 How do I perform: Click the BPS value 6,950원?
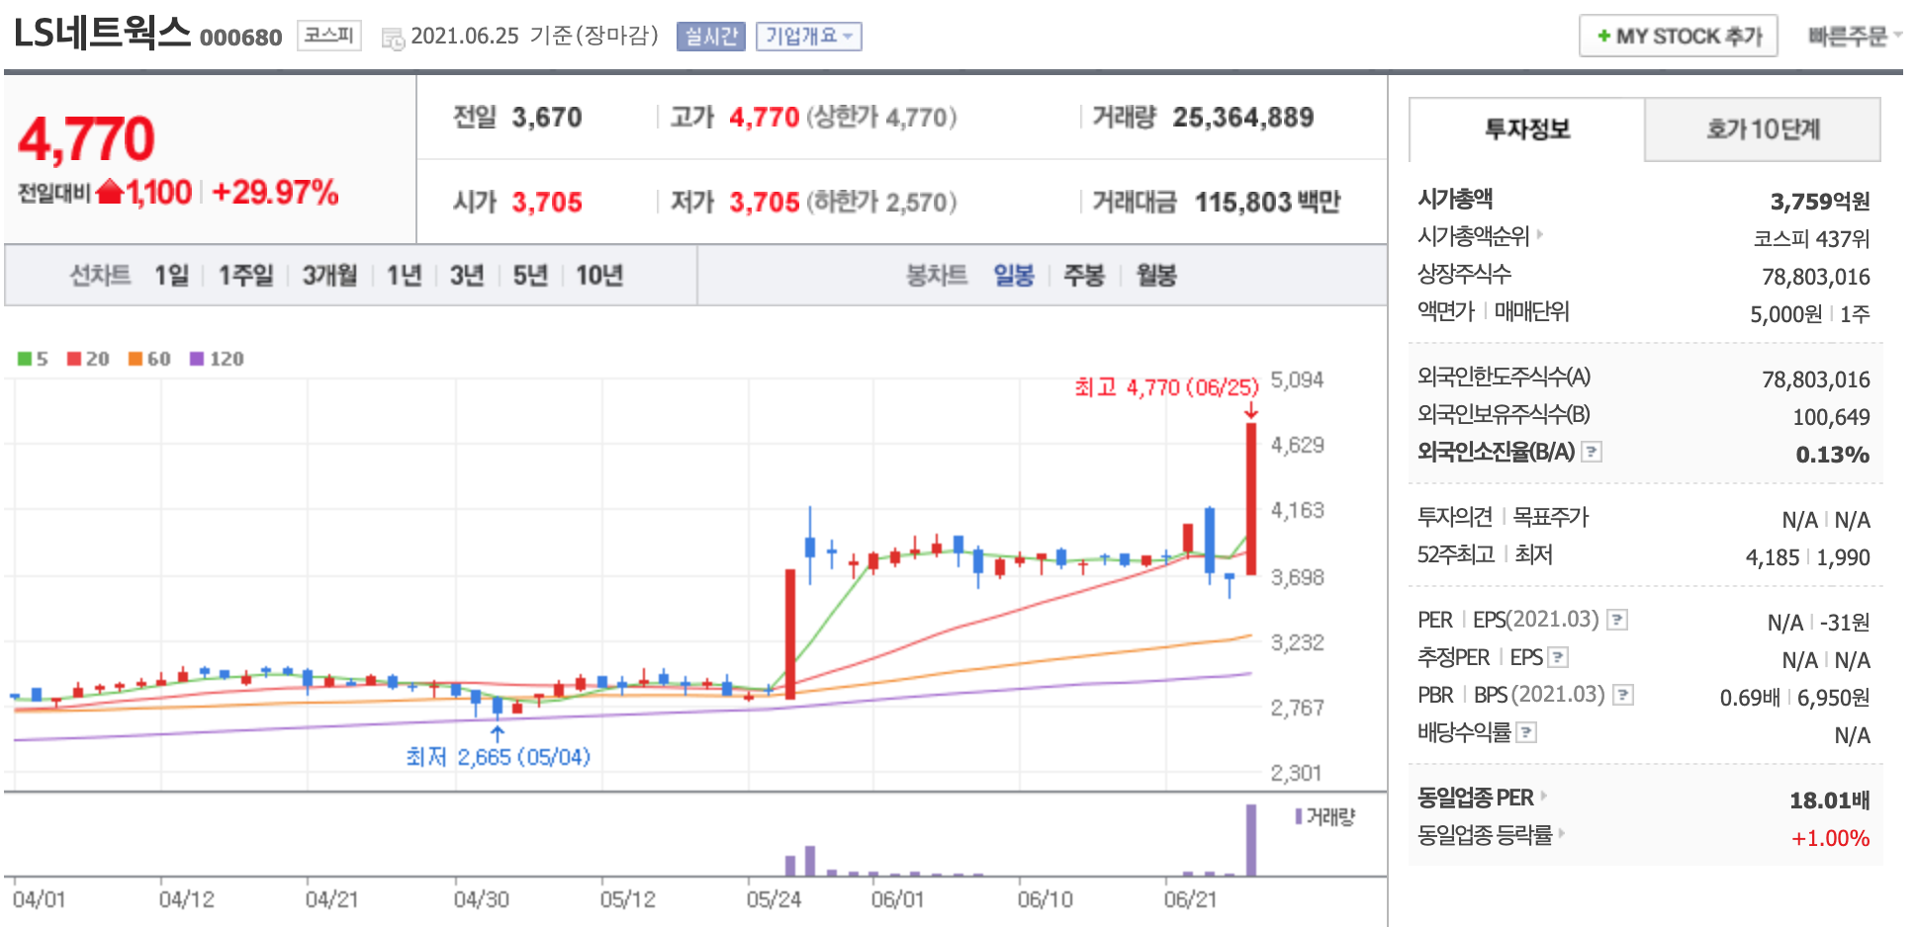(1833, 698)
